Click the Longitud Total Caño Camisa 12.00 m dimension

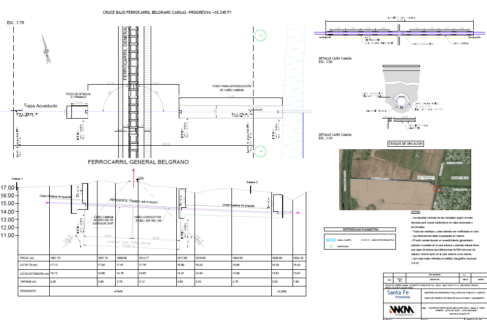[130, 243]
